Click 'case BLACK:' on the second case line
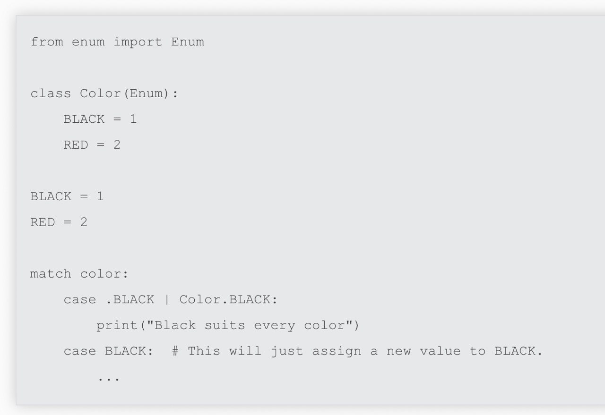Viewport: 605px width, 415px height. tap(109, 351)
